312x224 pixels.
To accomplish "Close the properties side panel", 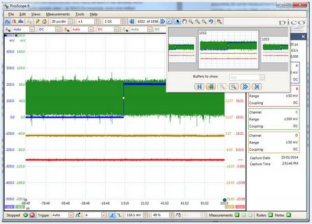I will (303, 36).
